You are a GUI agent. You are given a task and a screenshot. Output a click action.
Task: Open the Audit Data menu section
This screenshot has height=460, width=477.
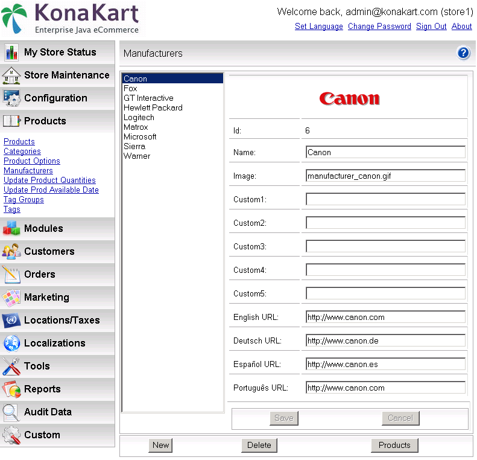coord(57,412)
